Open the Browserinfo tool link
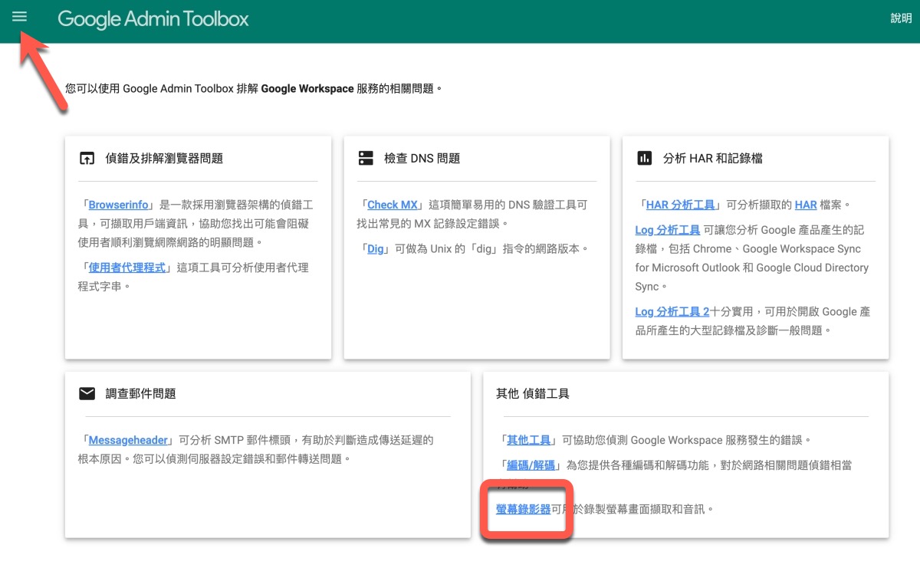Screen dimensions: 920x568 point(118,205)
